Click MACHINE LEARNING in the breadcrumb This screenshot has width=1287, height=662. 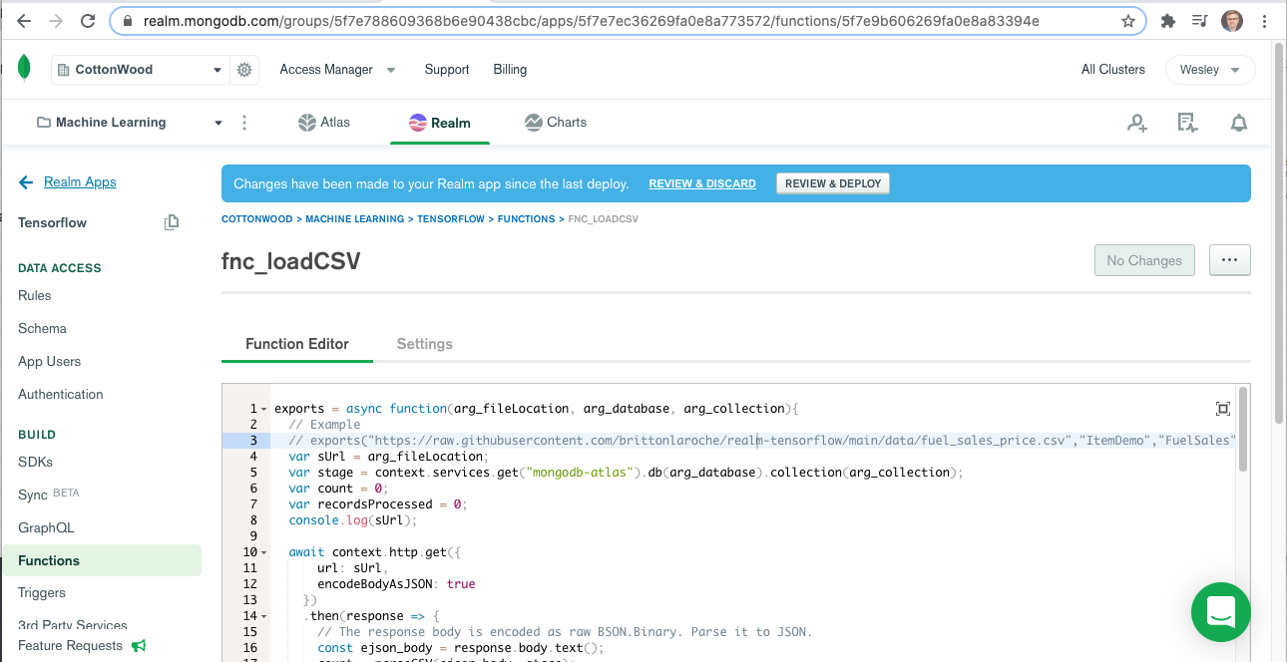click(x=354, y=219)
